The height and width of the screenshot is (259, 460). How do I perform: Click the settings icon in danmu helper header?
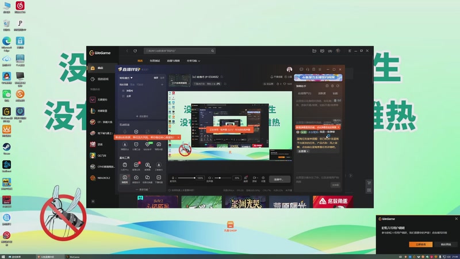pyautogui.click(x=332, y=86)
